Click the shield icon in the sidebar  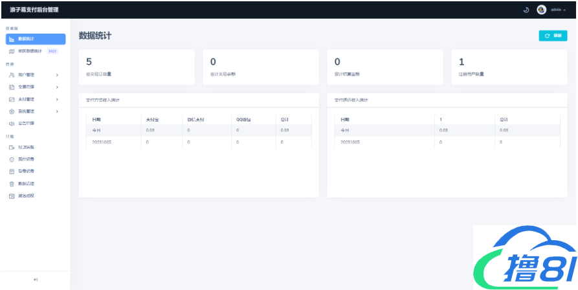[12, 159]
